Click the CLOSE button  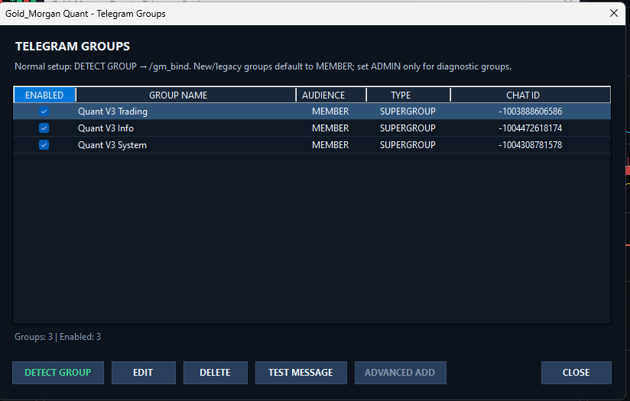pos(576,373)
